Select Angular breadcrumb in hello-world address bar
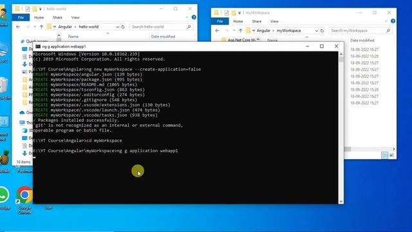 pos(65,26)
